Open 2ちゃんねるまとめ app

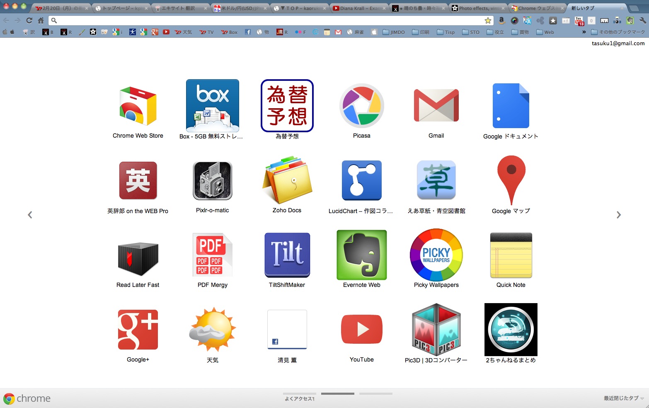coord(511,330)
